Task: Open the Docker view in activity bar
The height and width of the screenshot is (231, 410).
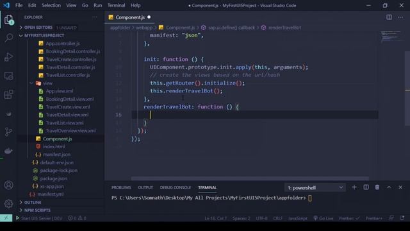Action: (x=8, y=151)
